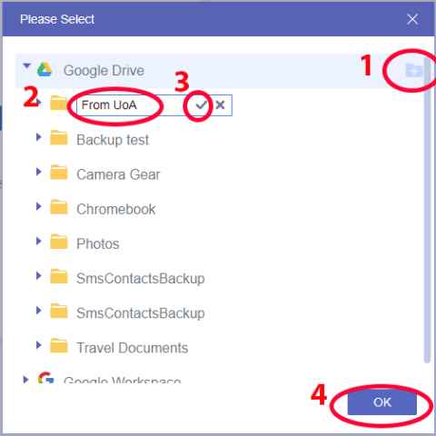Close the Please Select dialog
This screenshot has height=436, width=436.
[412, 19]
